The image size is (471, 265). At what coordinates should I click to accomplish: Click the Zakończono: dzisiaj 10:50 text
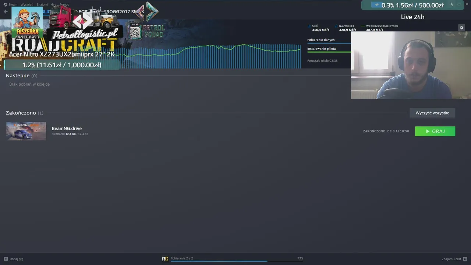click(x=386, y=131)
